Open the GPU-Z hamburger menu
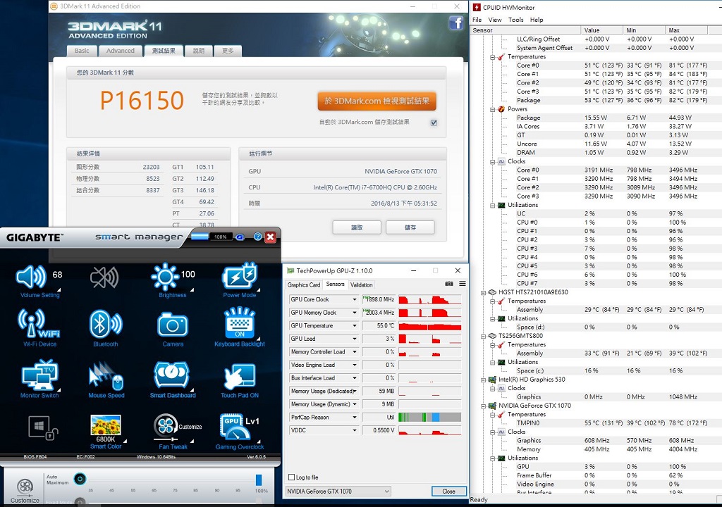The width and height of the screenshot is (722, 507). pyautogui.click(x=463, y=284)
